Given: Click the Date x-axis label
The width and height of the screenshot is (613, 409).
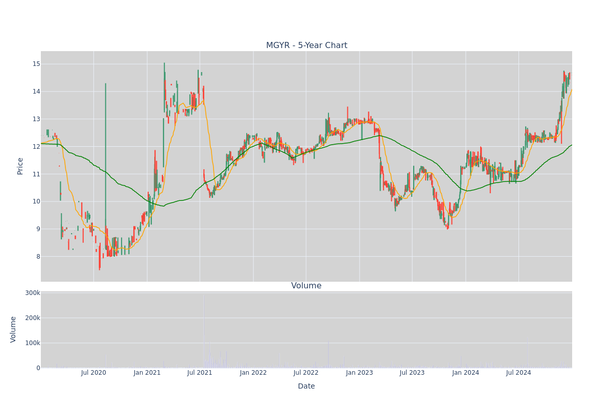Looking at the screenshot, I should pos(306,386).
